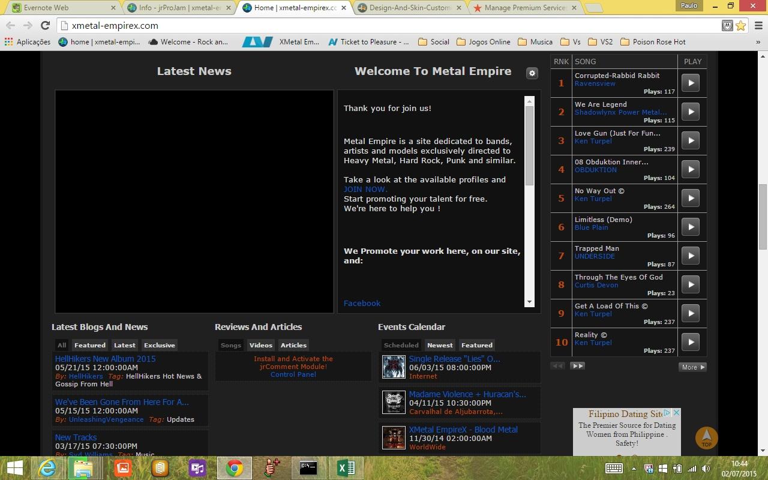Play the song We Are Legend
768x480 pixels.
pos(691,112)
